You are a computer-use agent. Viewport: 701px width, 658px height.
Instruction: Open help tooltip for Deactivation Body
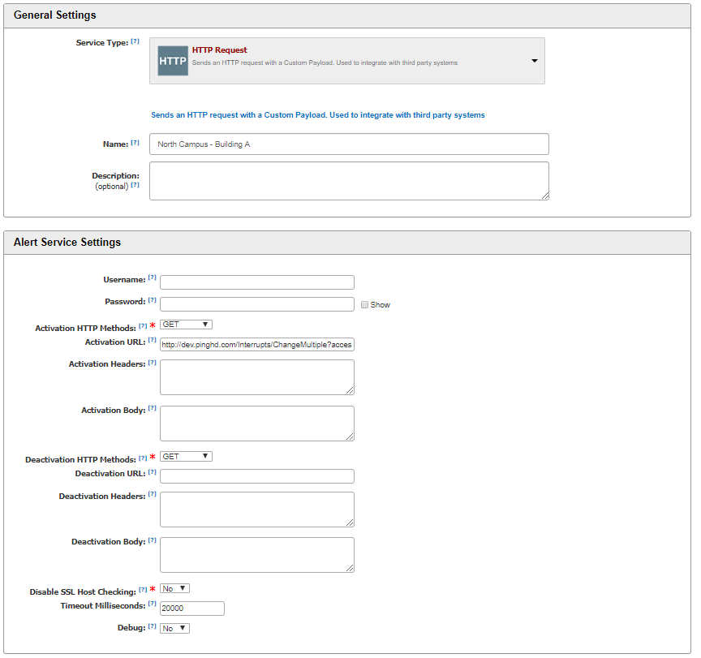pyautogui.click(x=152, y=540)
